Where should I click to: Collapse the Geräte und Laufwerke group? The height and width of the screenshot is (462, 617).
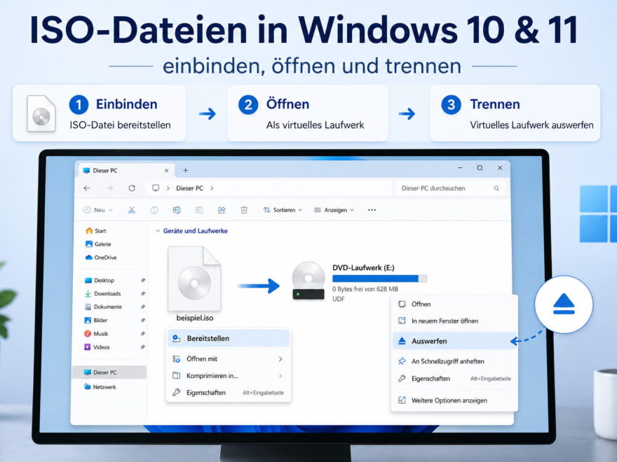point(158,230)
